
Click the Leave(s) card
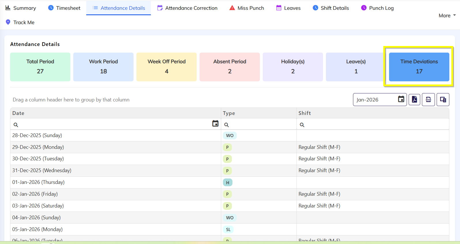356,67
